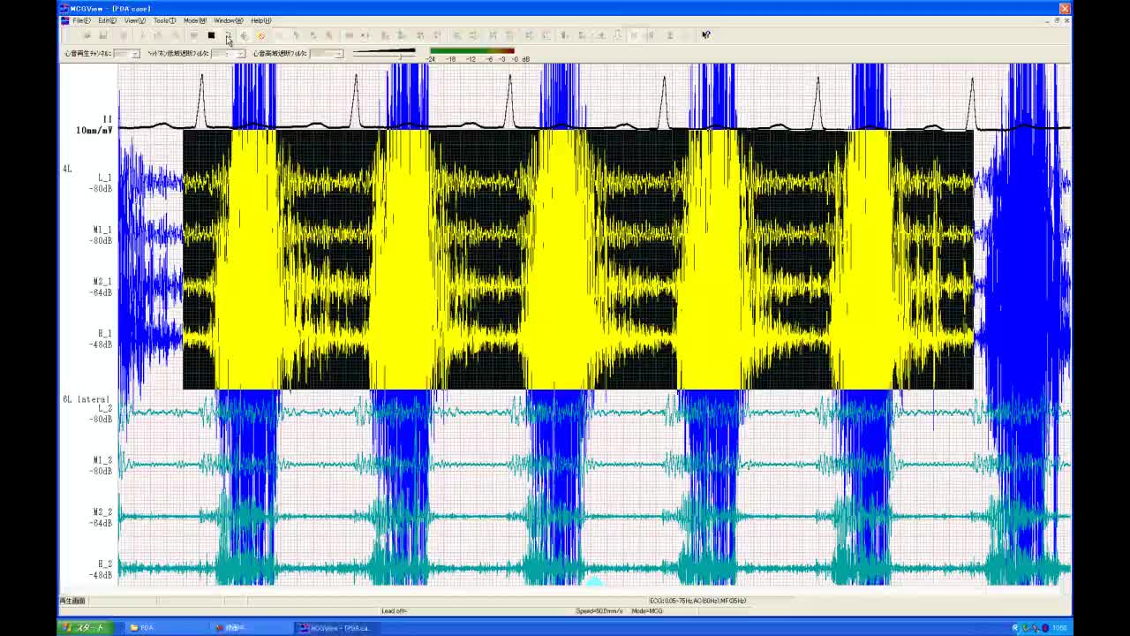This screenshot has width=1130, height=636.
Task: Open the Help menu
Action: point(260,20)
